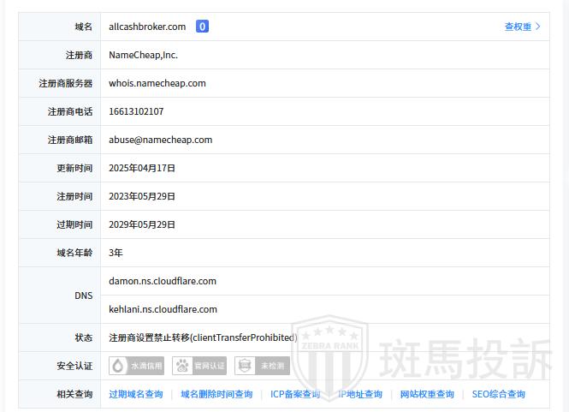Click the allcashbroker.com domain name

coord(146,27)
